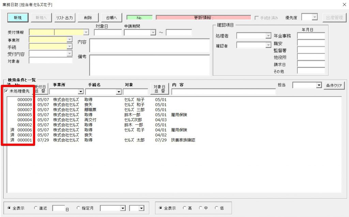Select row 000003 喪失
This screenshot has height=217, width=349.
coord(174,135)
